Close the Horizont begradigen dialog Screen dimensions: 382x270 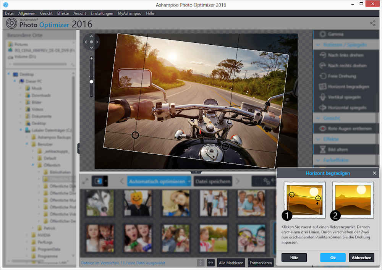coord(374,173)
